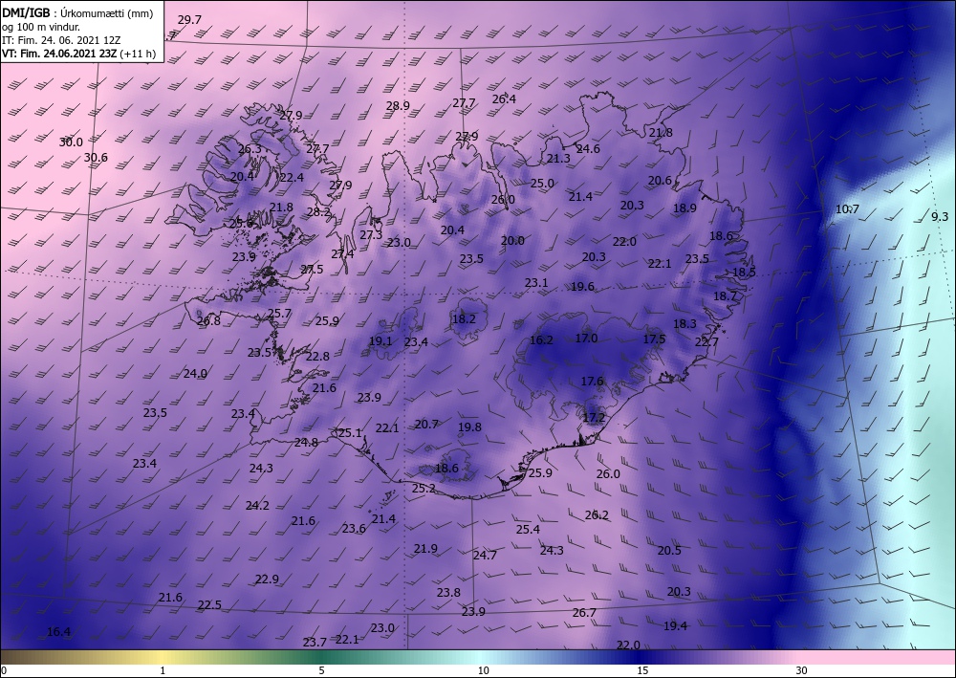Screen dimensions: 956x678
Task: Select the 'og 100 m vindur.' legend line
Action: click(41, 27)
